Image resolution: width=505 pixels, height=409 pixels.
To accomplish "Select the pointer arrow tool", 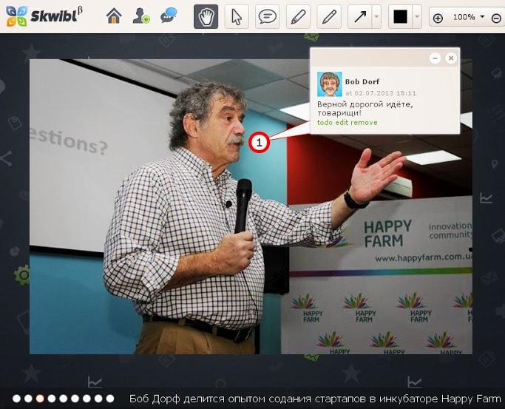I will (x=237, y=17).
